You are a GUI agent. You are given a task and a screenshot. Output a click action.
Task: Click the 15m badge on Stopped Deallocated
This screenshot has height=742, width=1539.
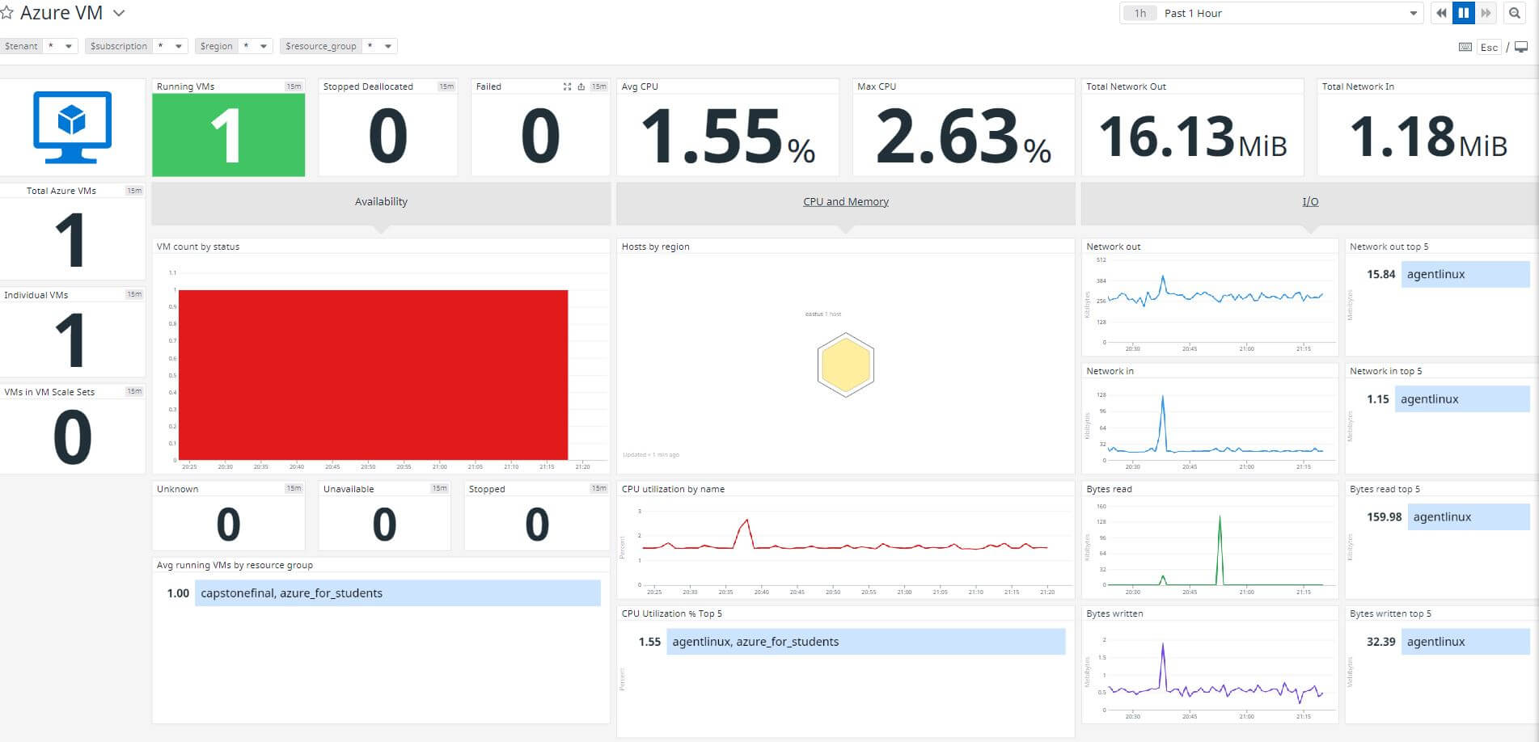tap(446, 86)
